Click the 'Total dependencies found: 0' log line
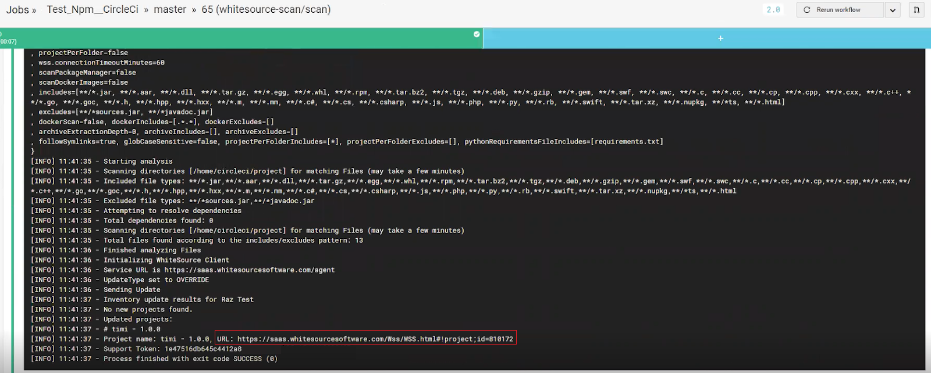The height and width of the screenshot is (373, 931). [158, 220]
